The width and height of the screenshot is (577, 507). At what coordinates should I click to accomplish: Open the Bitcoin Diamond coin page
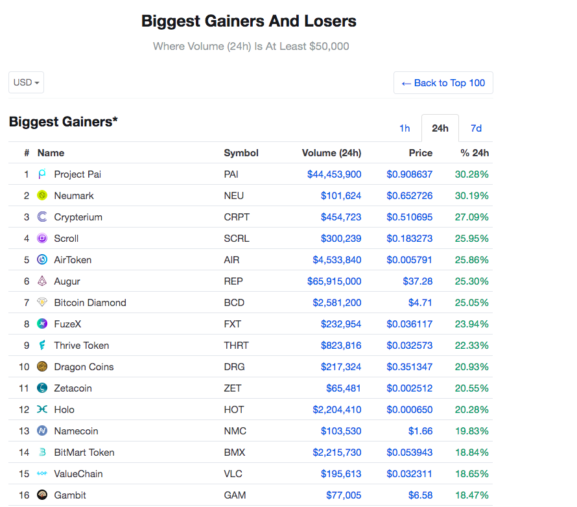point(90,302)
